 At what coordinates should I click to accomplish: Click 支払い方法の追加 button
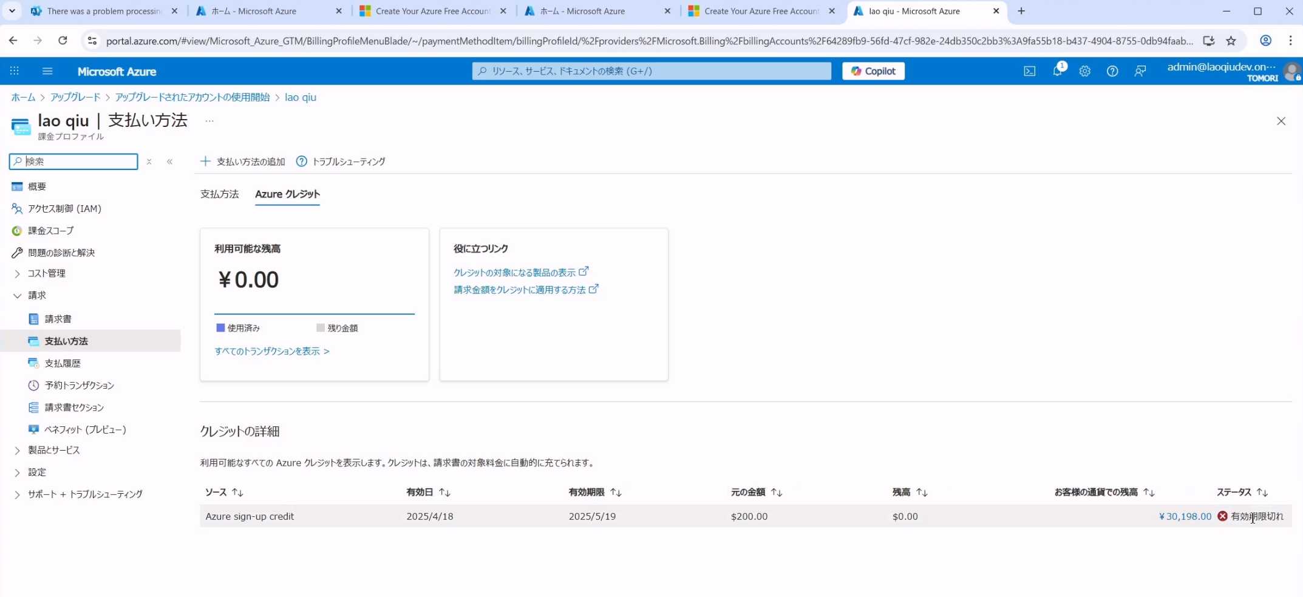[x=243, y=162]
